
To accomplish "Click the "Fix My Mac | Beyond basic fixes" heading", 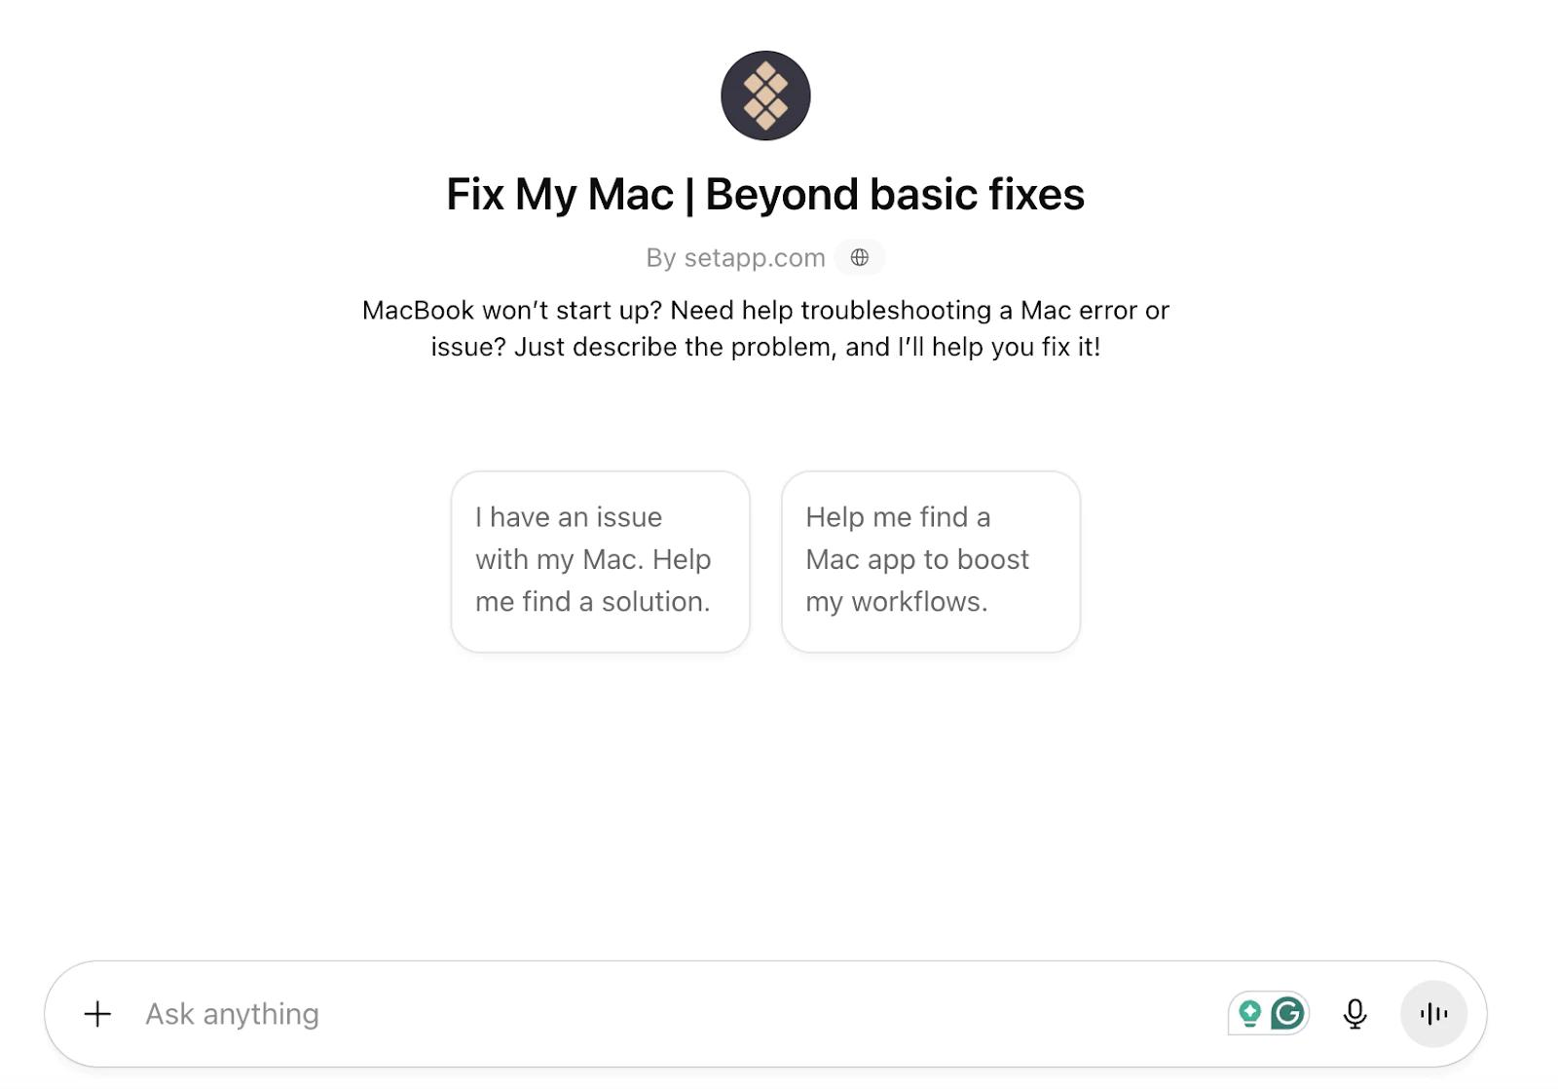I will pos(765,194).
